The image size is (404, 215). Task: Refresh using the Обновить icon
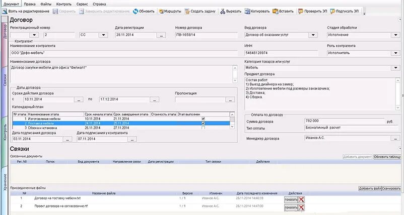(136, 11)
